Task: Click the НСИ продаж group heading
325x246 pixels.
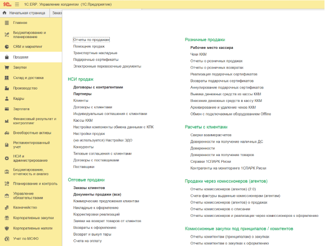Action: coord(81,79)
